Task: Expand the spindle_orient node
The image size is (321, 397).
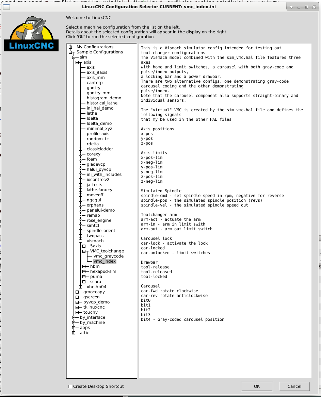Action: tap(81, 231)
